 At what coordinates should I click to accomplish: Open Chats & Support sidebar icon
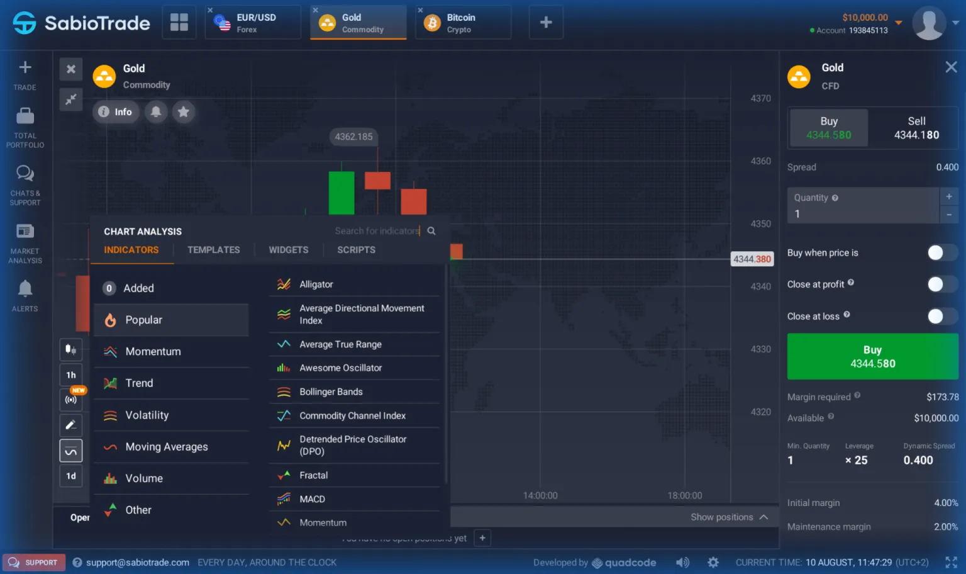coord(25,173)
